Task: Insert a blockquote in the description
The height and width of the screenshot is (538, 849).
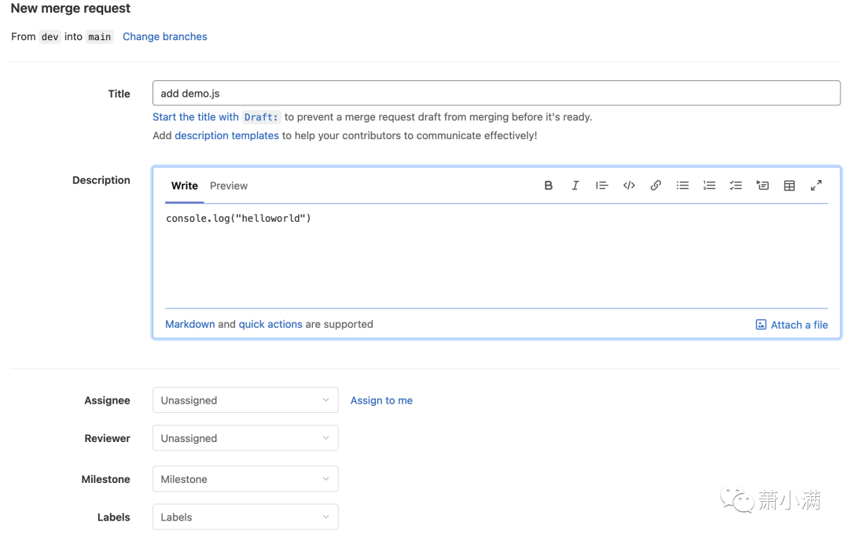Action: [x=602, y=186]
